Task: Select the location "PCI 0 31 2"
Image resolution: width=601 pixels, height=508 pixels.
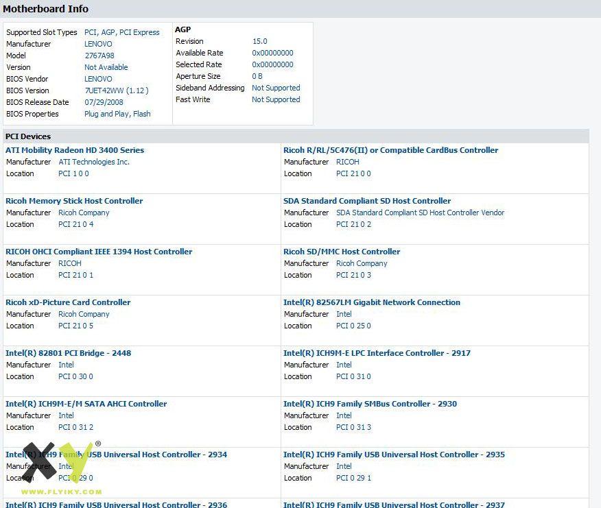Action: 76,427
